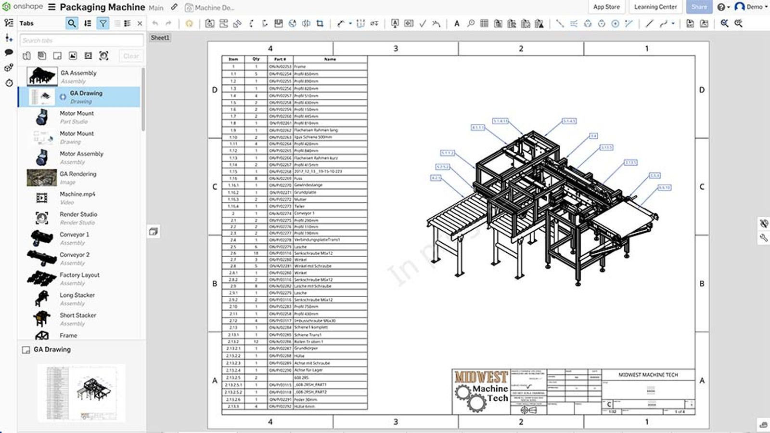Open the Demo user account dropdown
770x433 pixels.
[751, 7]
